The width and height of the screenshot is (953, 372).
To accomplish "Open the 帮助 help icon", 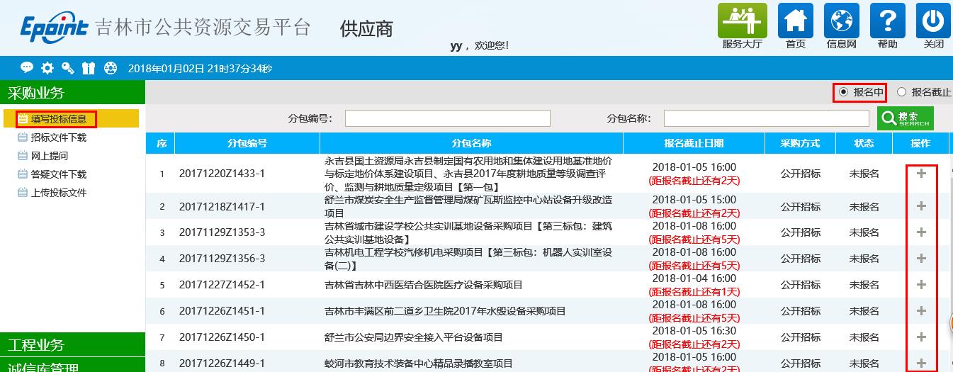I will coord(887,21).
